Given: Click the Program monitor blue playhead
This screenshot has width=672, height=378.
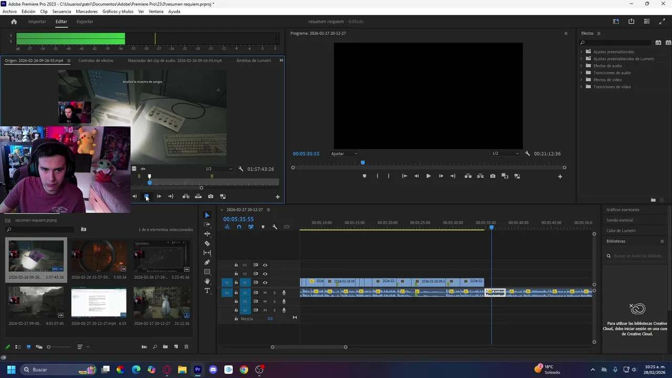Looking at the screenshot, I should pos(362,163).
